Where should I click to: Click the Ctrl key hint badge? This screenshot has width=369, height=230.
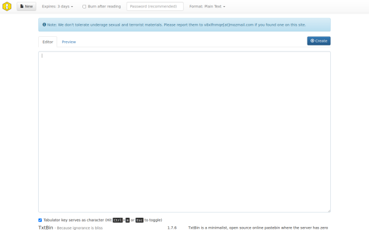pos(117,220)
